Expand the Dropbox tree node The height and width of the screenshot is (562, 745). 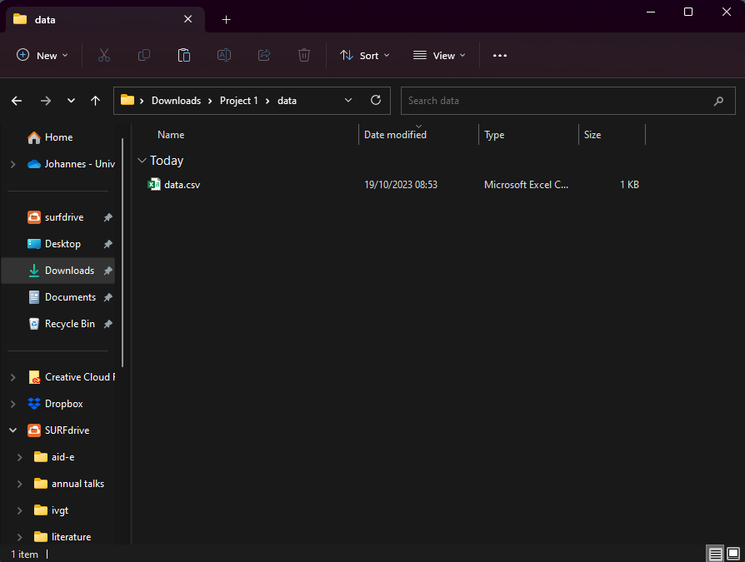click(x=12, y=404)
